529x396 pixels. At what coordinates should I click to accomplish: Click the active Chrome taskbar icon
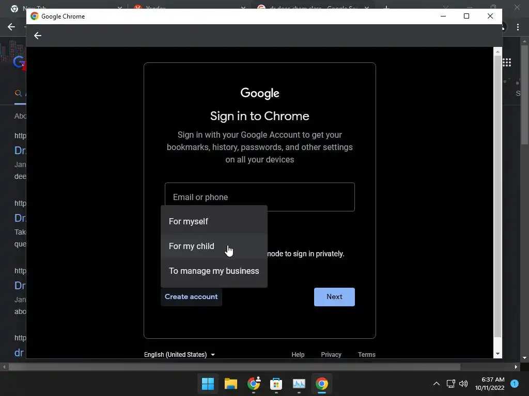tap(321, 384)
